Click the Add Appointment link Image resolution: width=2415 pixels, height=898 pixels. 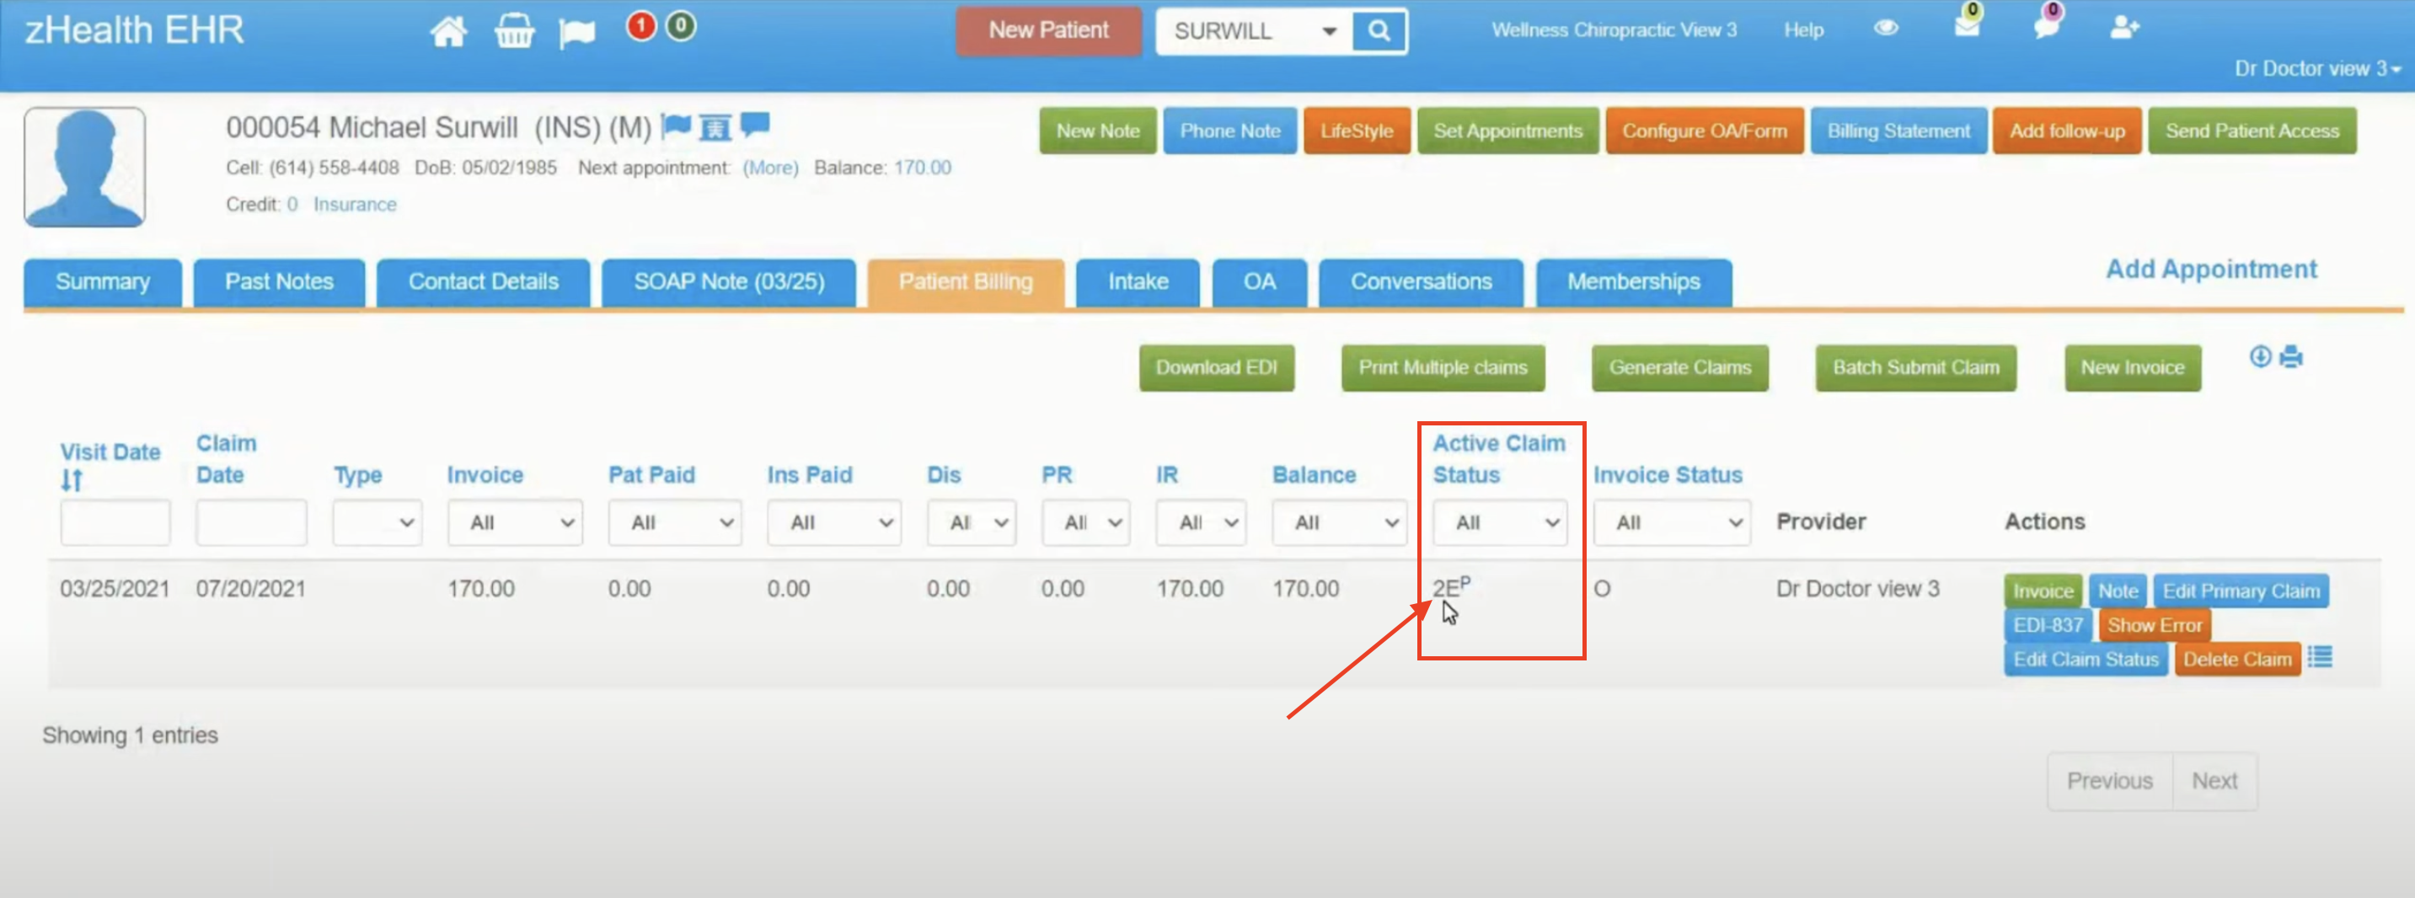pyautogui.click(x=2210, y=270)
